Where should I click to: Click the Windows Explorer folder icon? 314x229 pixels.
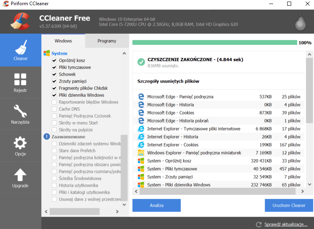pos(141,153)
